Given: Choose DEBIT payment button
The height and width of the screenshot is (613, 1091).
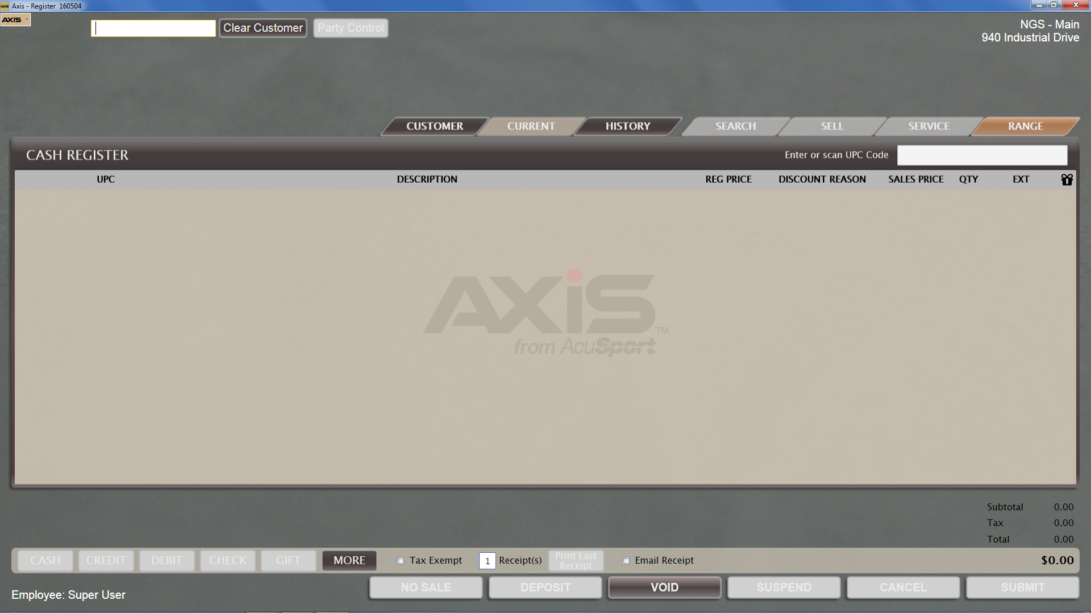Looking at the screenshot, I should coord(167,560).
